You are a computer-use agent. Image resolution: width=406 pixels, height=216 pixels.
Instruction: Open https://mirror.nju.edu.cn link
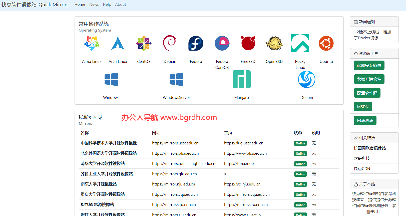174,184
